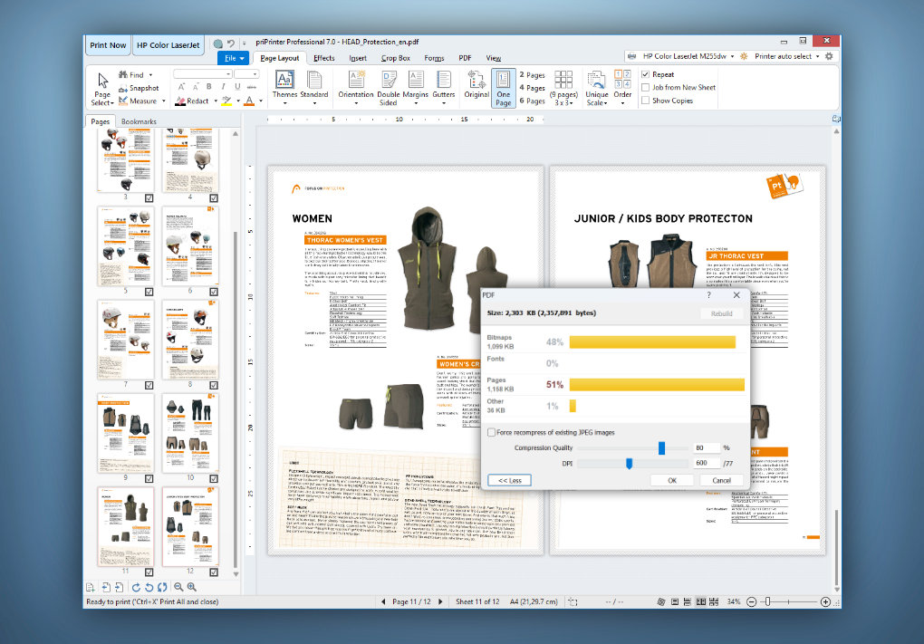Screen dimensions: 924x644
Task: Select the Double Sided icon
Action: [x=389, y=79]
